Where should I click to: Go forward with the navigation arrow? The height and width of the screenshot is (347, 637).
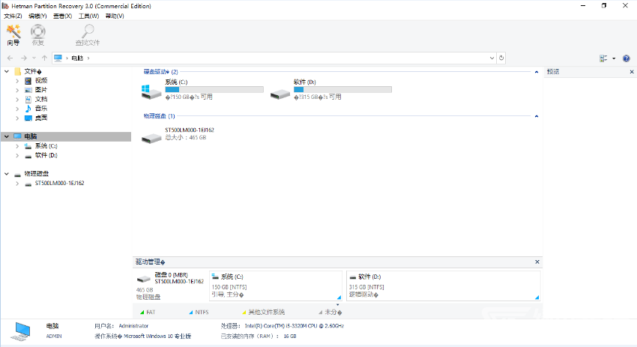(23, 58)
